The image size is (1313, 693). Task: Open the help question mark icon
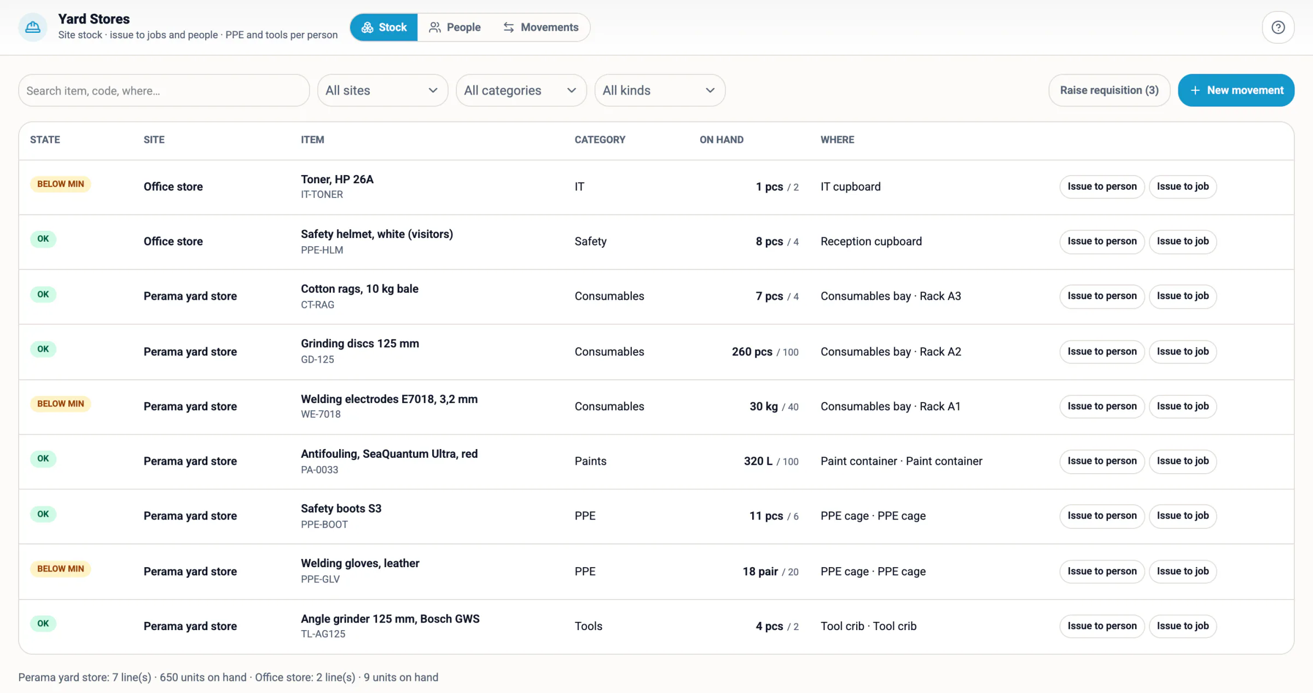pos(1278,27)
